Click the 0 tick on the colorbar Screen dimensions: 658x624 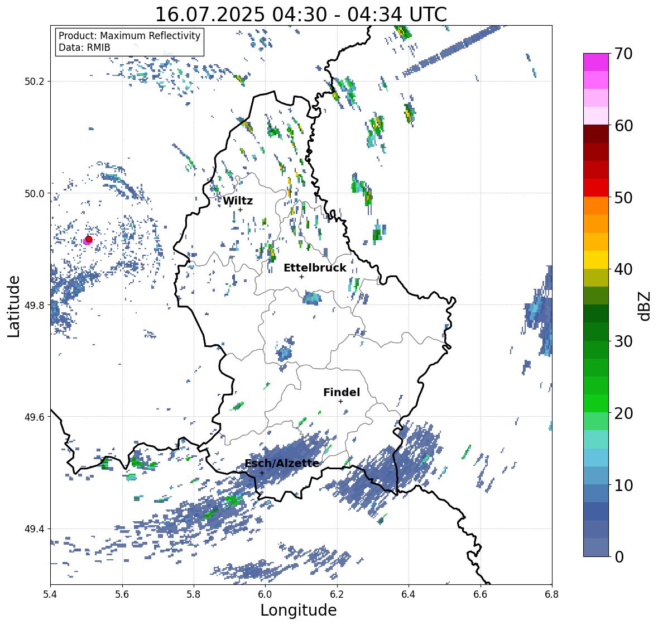point(619,557)
